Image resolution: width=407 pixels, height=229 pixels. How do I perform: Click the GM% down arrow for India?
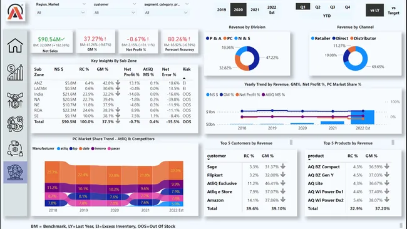tap(118, 94)
